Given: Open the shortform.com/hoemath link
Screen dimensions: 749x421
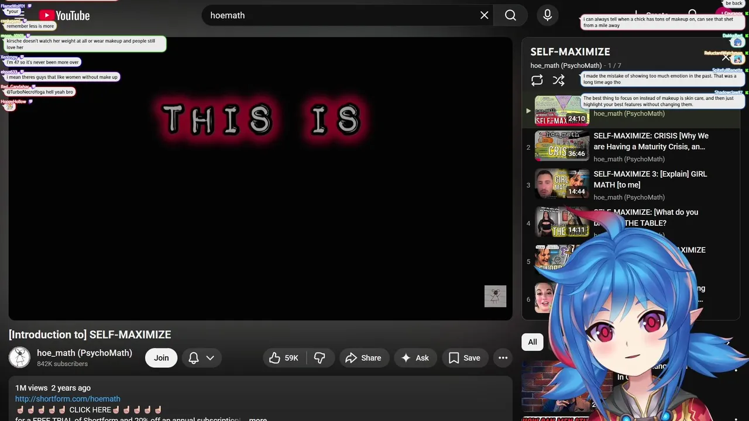Looking at the screenshot, I should [x=68, y=399].
